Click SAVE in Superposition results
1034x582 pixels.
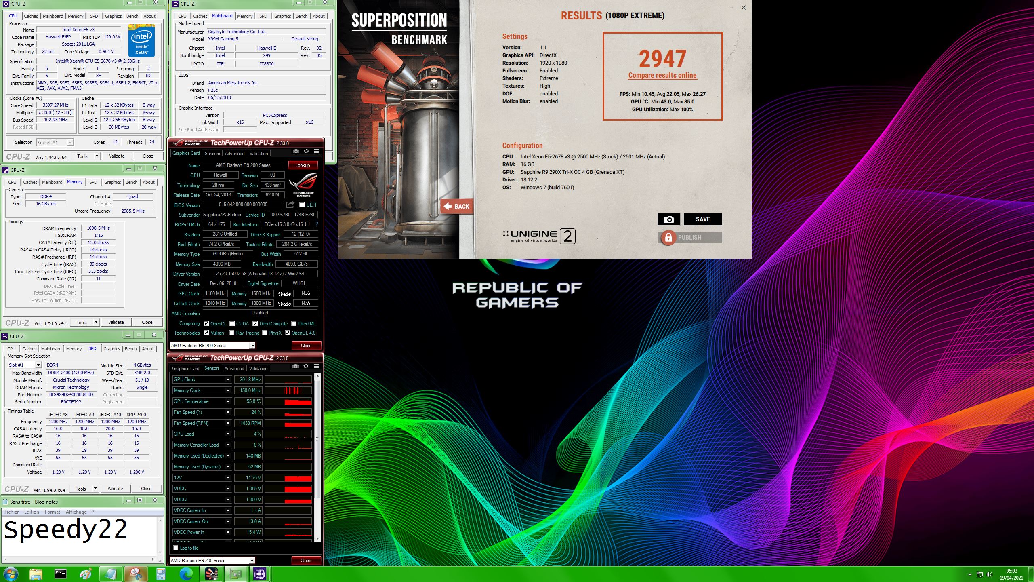tap(703, 219)
